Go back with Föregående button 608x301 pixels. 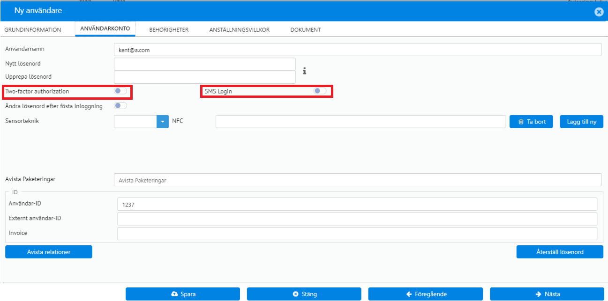coord(426,294)
